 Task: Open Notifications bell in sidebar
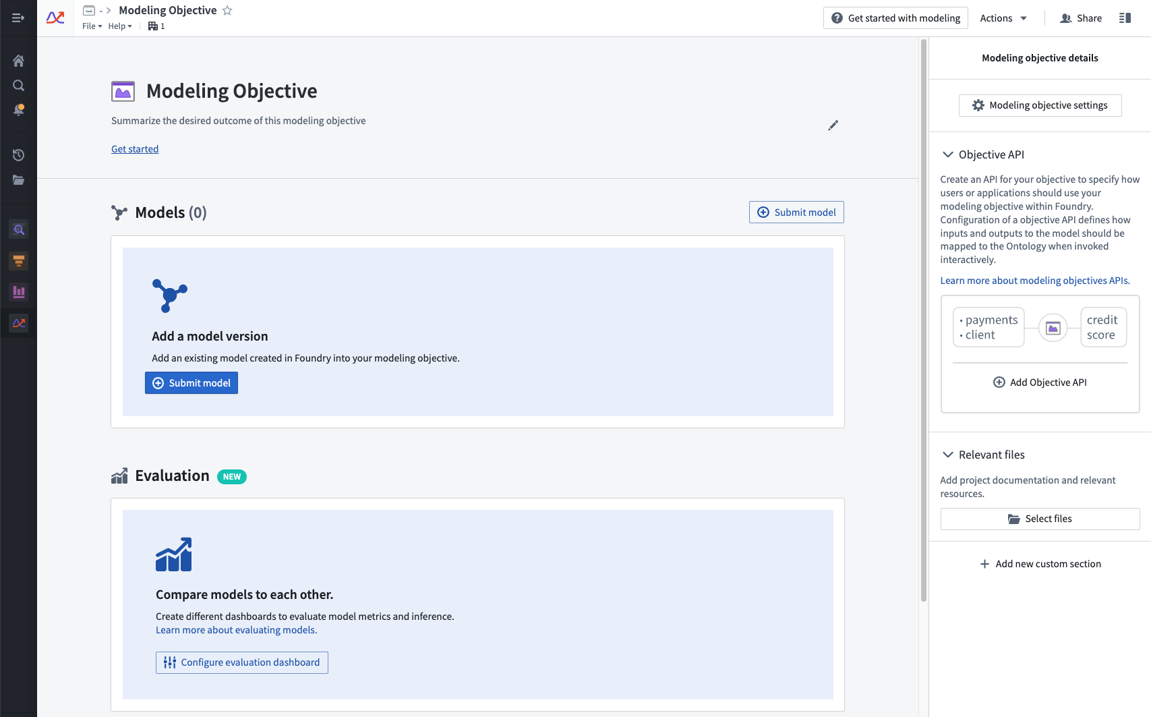coord(18,110)
